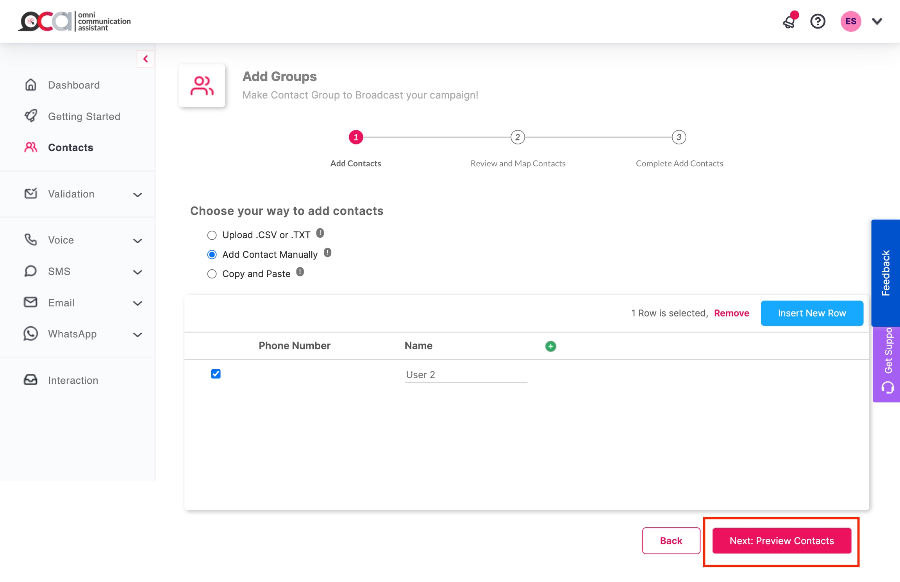Open the account dropdown arrow
This screenshot has width=900, height=582.
877,21
